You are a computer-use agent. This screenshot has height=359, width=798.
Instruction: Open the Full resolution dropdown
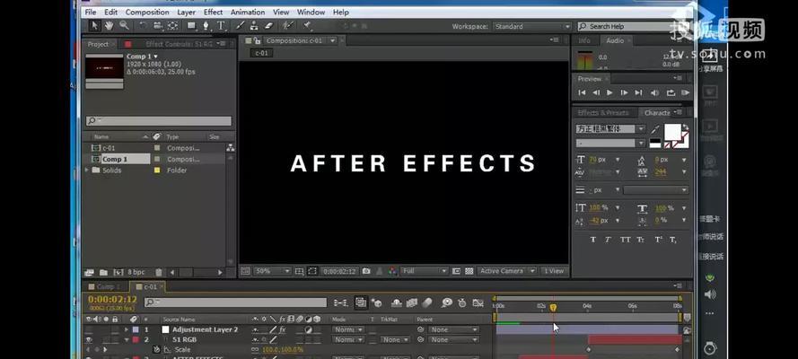coord(425,271)
